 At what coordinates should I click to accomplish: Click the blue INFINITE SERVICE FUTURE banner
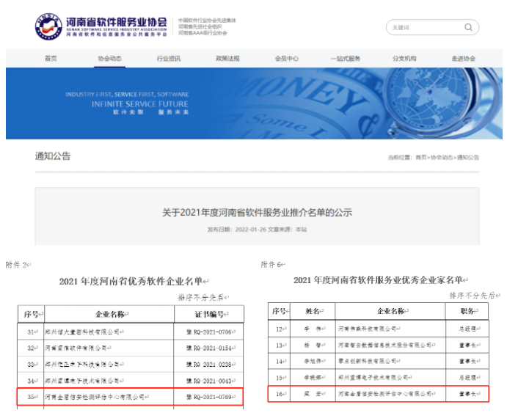click(x=254, y=103)
